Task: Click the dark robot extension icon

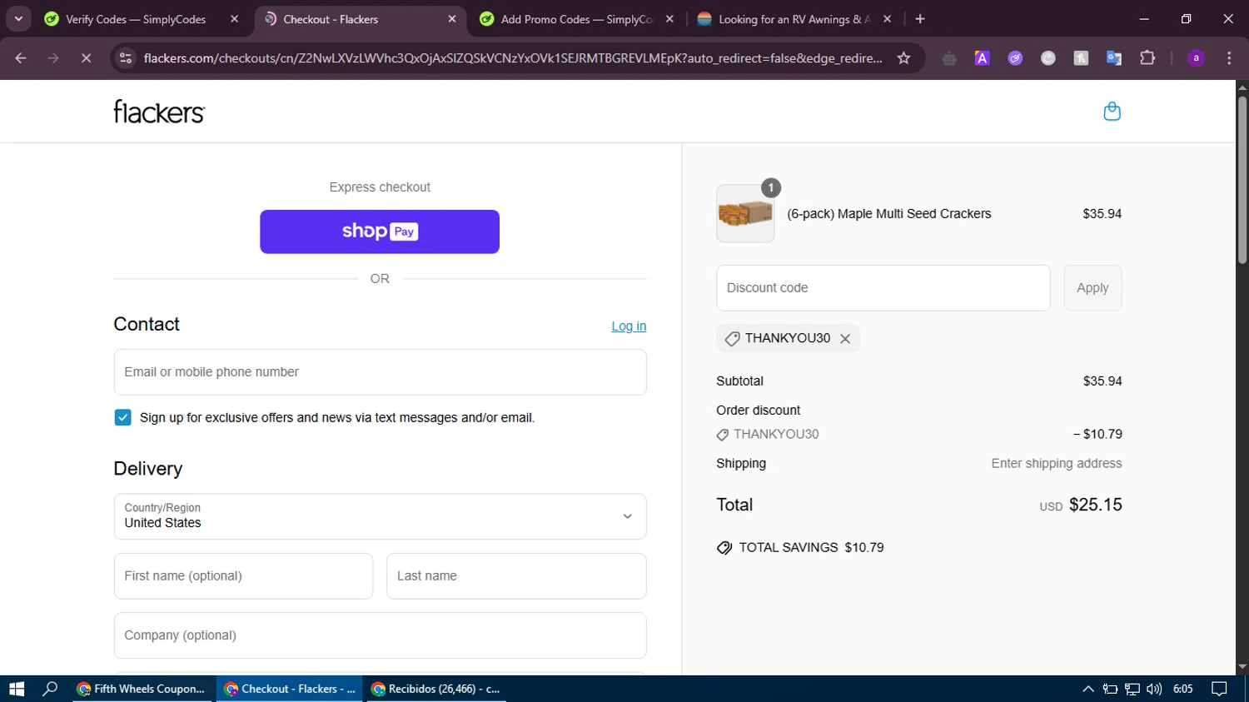Action: pyautogui.click(x=949, y=57)
